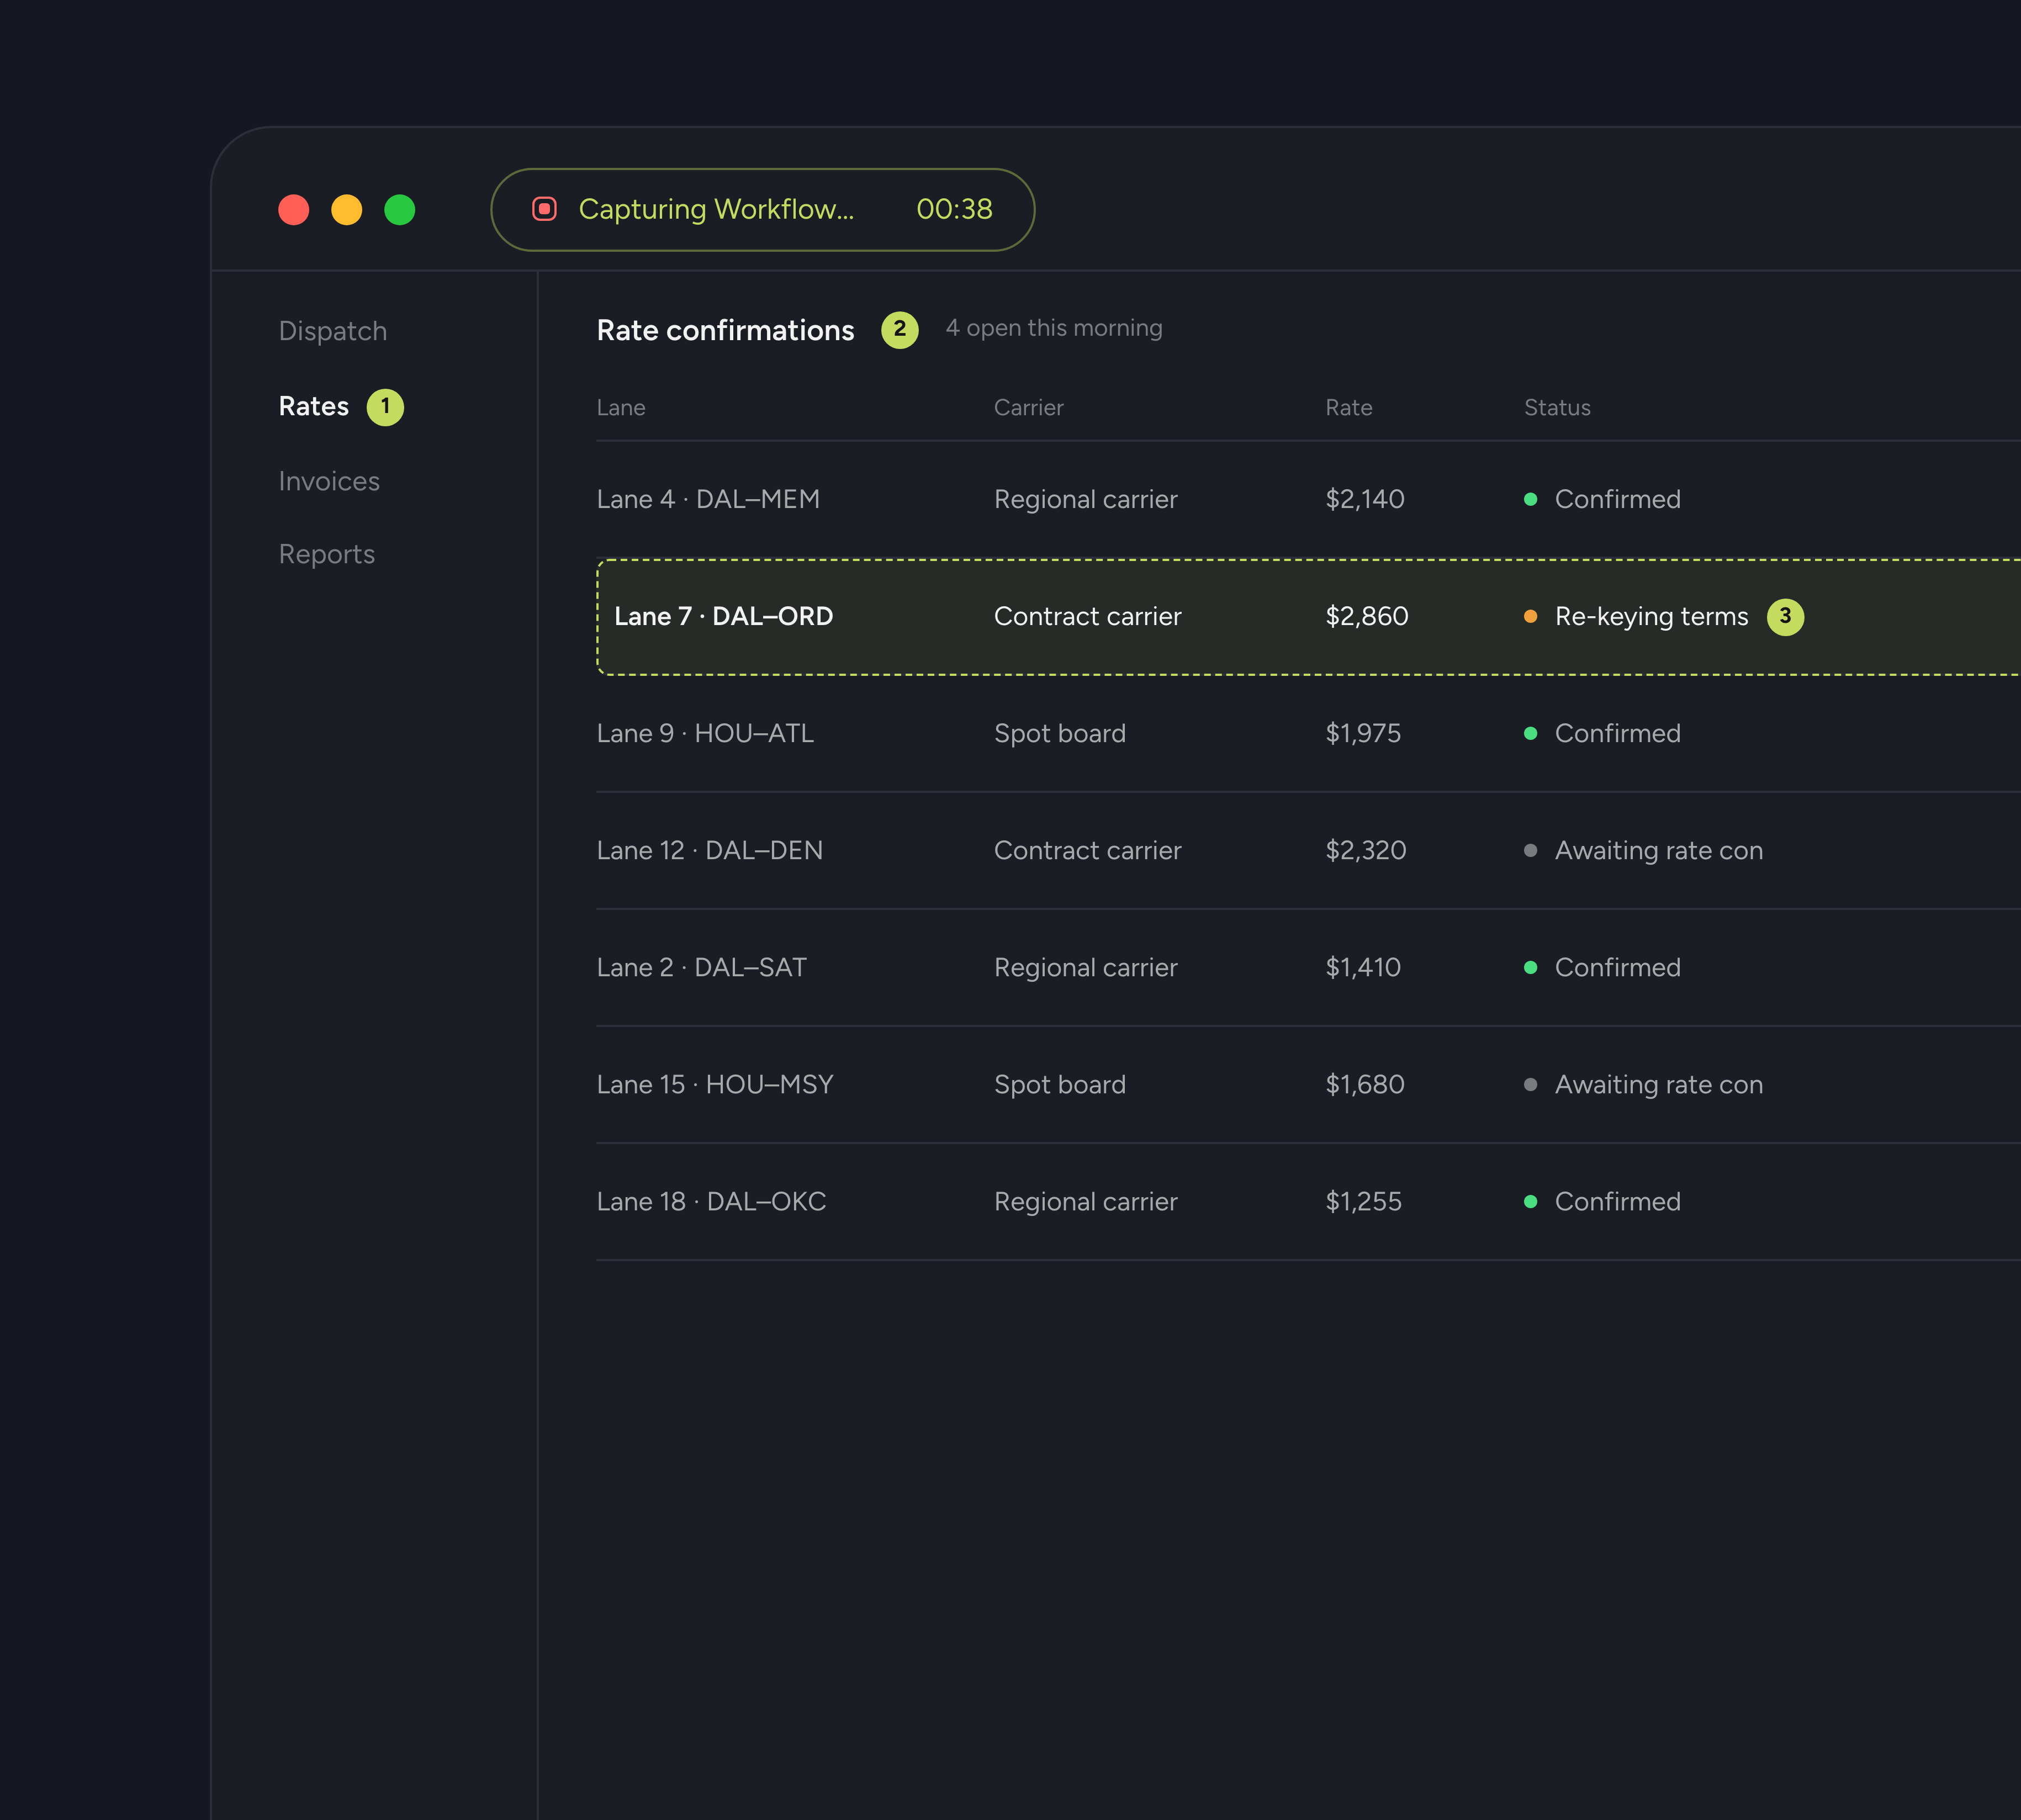Click the Capturing Workflow status pill
Image resolution: width=2021 pixels, height=1820 pixels.
coord(762,209)
